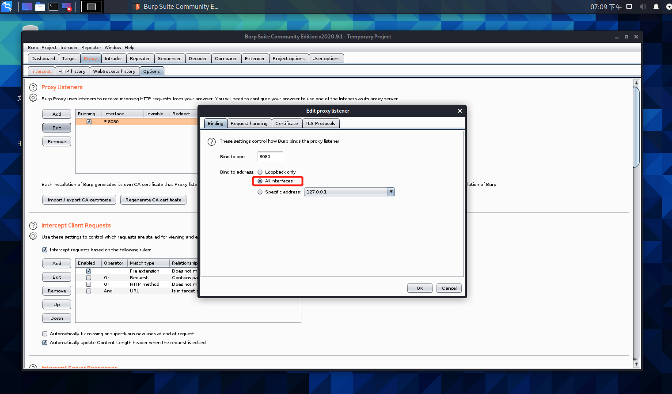672x394 pixels.
Task: Open the Window menu
Action: tap(113, 48)
